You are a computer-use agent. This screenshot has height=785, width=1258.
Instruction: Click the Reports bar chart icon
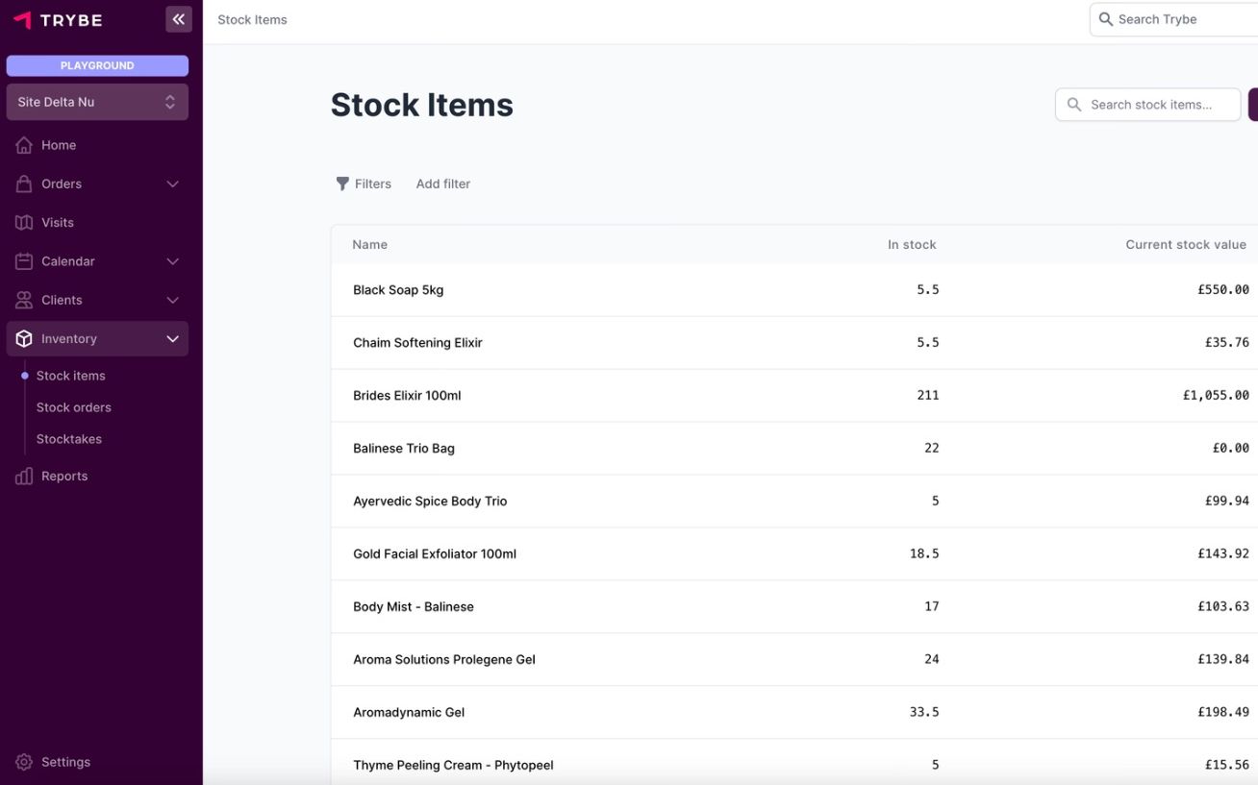(24, 477)
